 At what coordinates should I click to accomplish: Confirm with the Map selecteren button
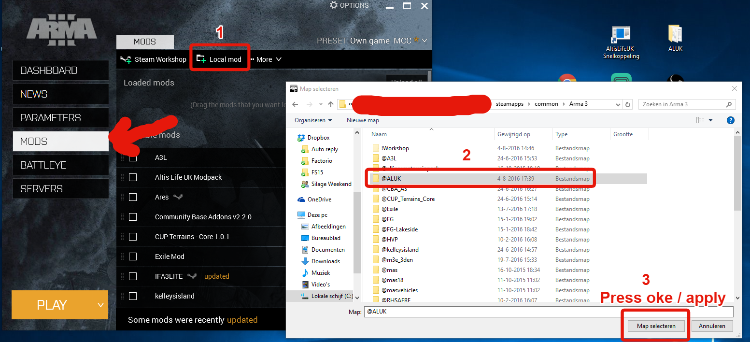[x=656, y=326]
